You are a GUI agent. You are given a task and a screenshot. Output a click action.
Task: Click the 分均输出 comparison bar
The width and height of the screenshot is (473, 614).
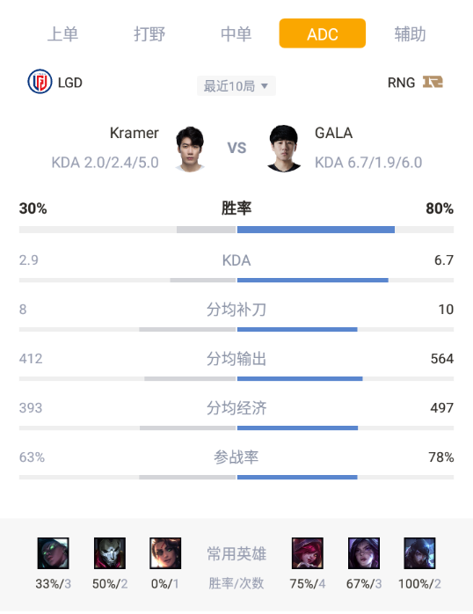pyautogui.click(x=236, y=378)
